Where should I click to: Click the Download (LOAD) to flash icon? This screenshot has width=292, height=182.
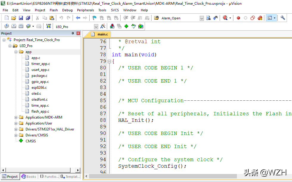(x=49, y=26)
